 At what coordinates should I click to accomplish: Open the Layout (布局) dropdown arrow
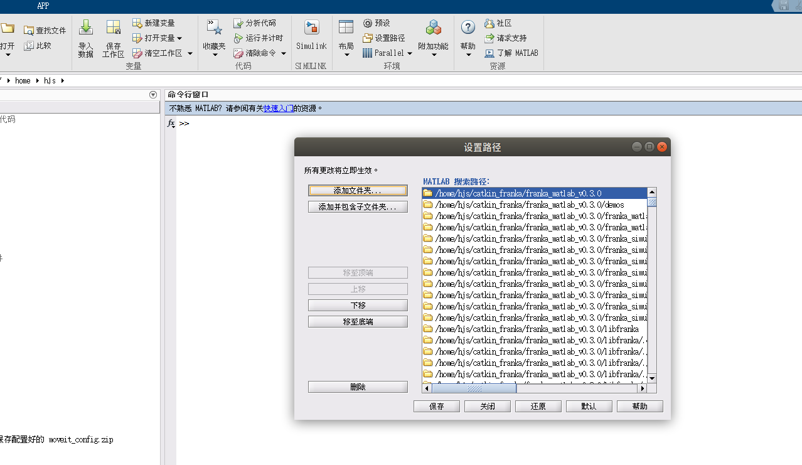pyautogui.click(x=346, y=55)
